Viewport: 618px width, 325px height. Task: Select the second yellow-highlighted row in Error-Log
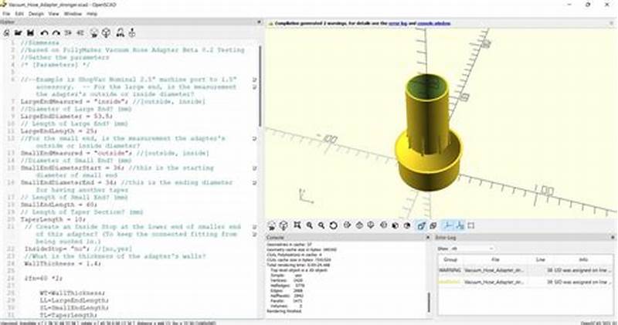click(526, 282)
